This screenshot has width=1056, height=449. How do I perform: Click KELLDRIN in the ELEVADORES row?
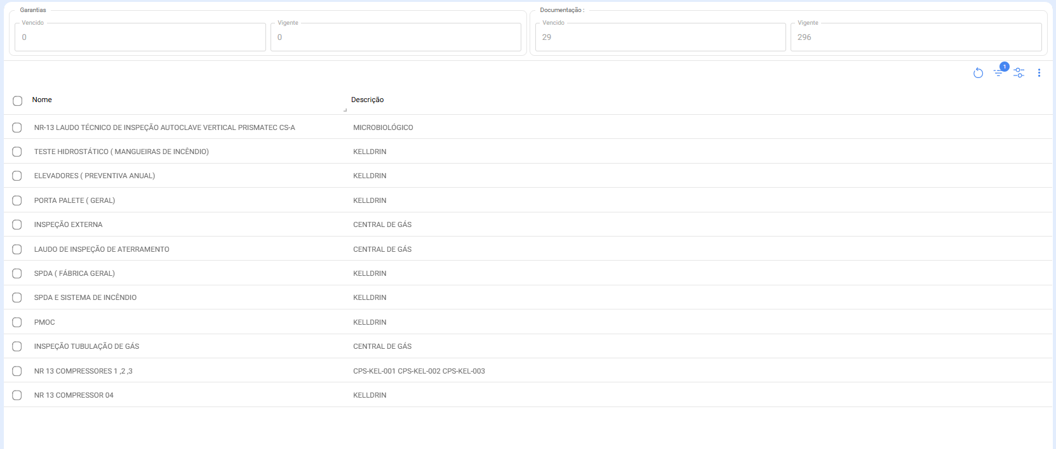[370, 176]
